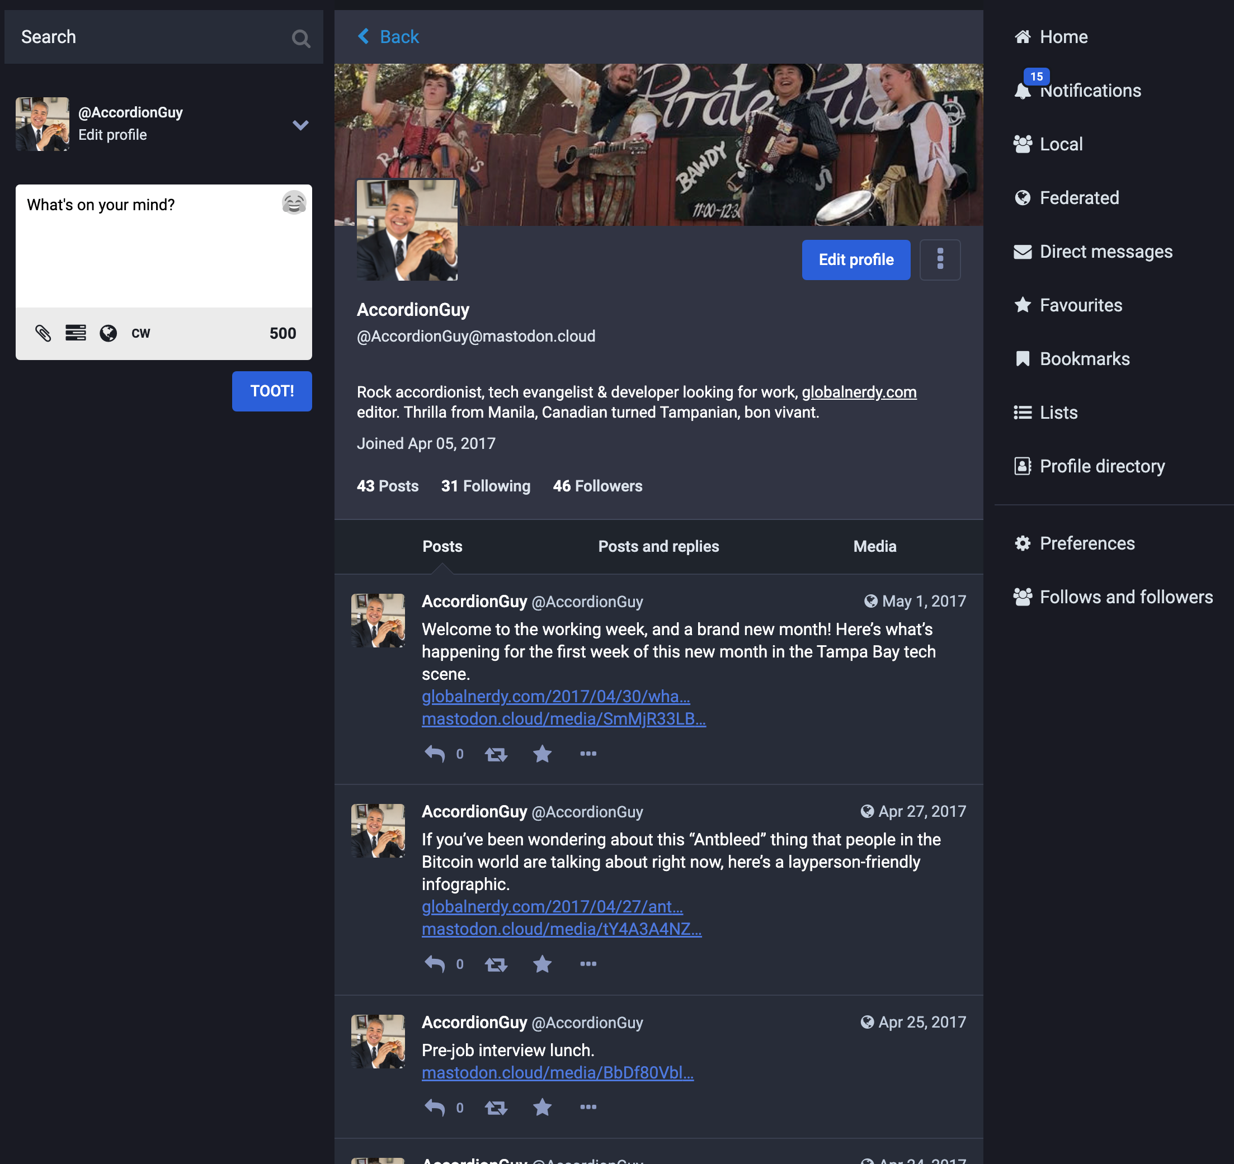View the 31 Following list
This screenshot has width=1234, height=1164.
tap(486, 486)
